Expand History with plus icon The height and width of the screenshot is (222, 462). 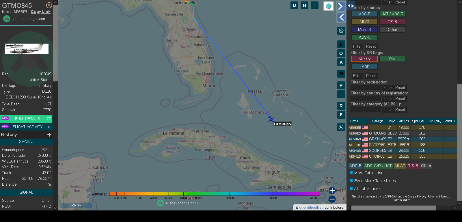tap(49, 135)
